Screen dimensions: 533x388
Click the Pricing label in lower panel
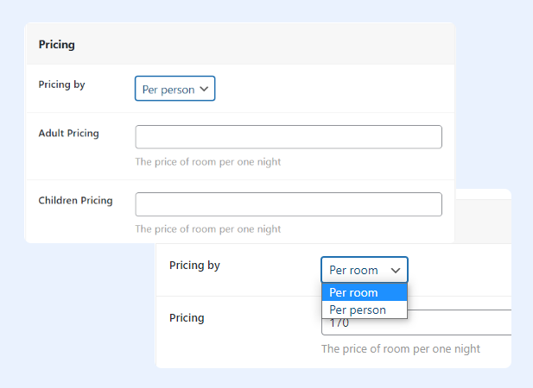[187, 318]
